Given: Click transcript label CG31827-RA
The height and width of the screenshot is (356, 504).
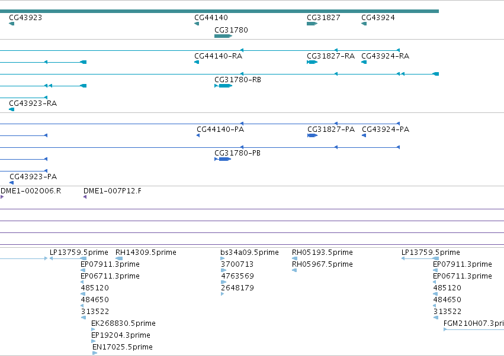Looking at the screenshot, I should pyautogui.click(x=330, y=56).
